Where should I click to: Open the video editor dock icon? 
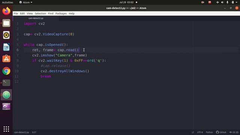[6, 106]
